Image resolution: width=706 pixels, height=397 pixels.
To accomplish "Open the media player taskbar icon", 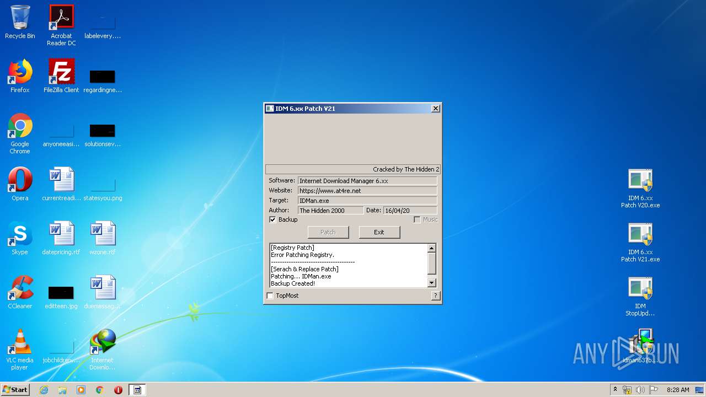I will 81,390.
